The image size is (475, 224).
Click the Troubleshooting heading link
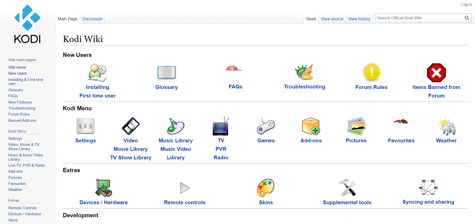pos(304,87)
